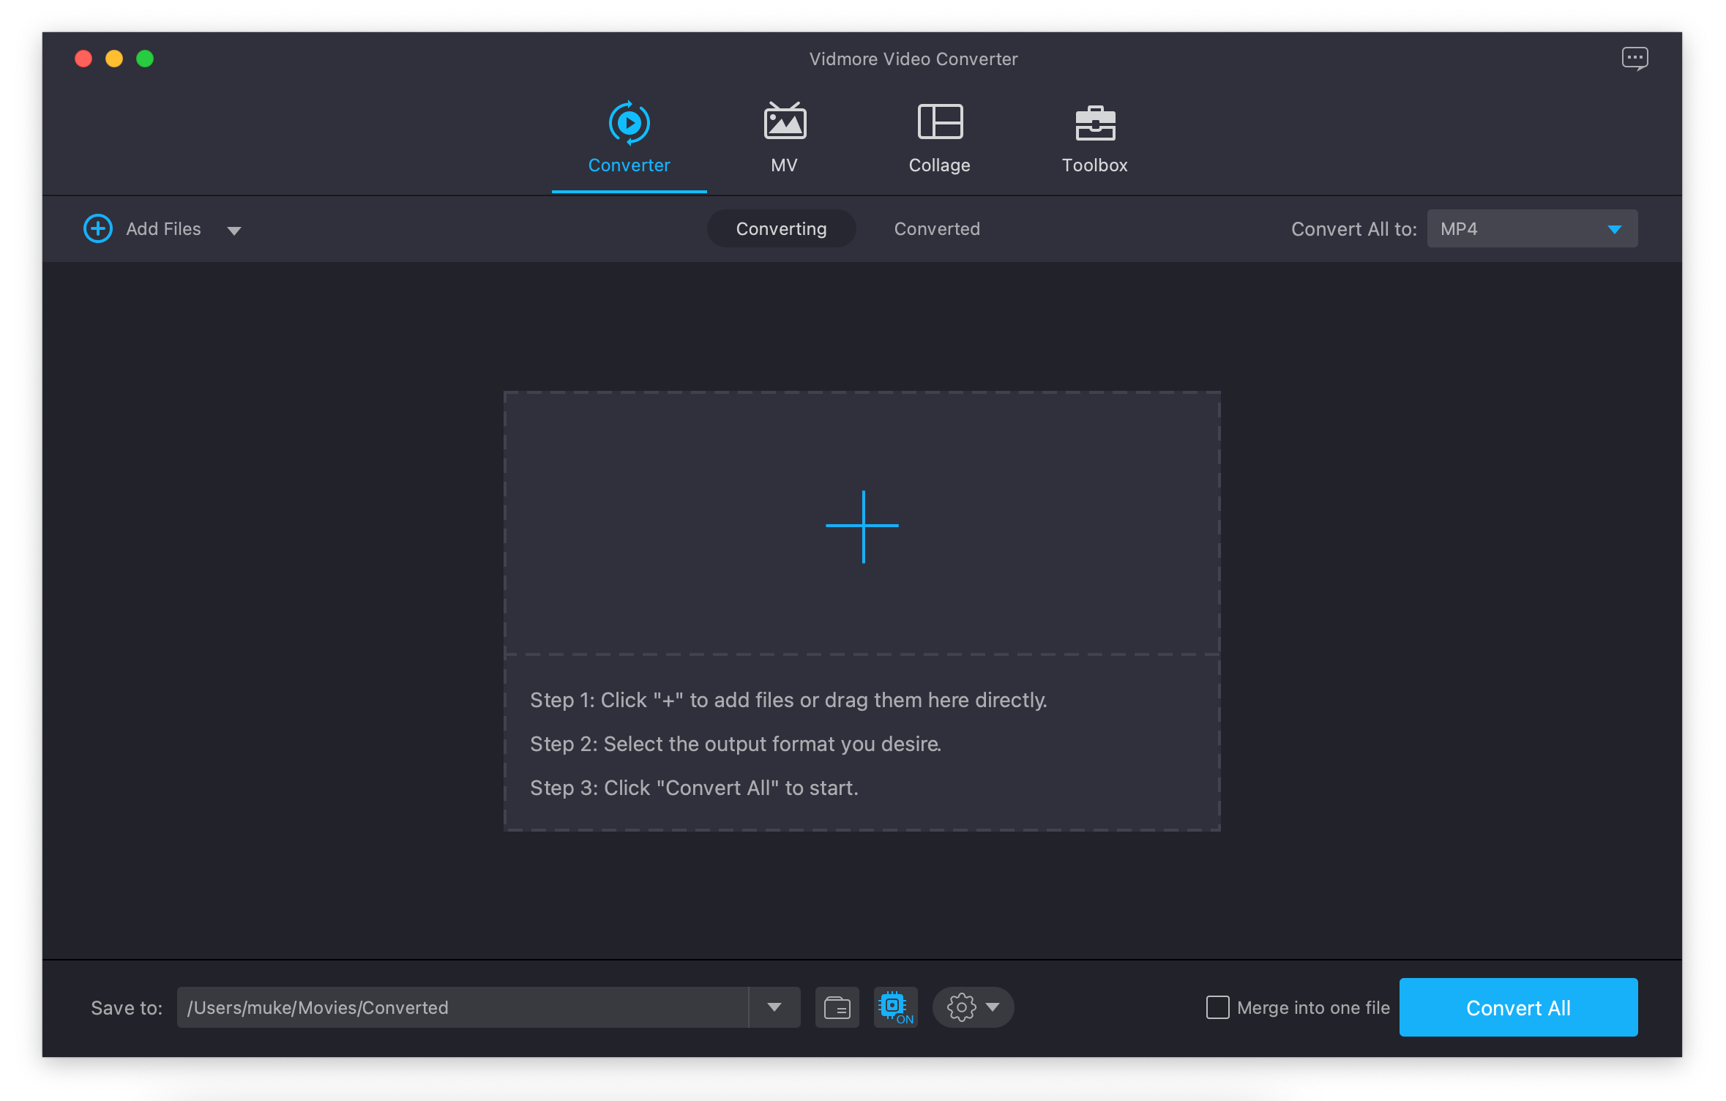Viewport: 1726px width, 1101px height.
Task: Click the center plus to add files
Action: [x=862, y=527]
